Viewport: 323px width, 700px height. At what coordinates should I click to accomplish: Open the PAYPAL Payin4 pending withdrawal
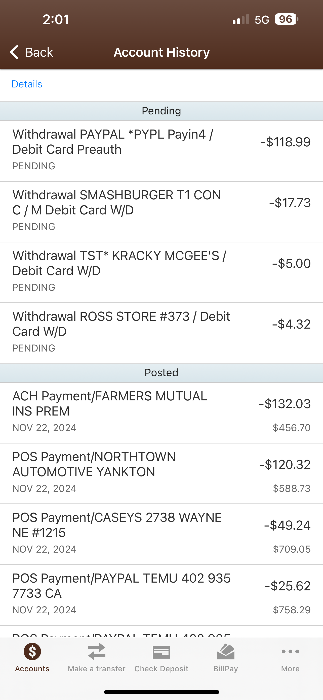point(161,151)
